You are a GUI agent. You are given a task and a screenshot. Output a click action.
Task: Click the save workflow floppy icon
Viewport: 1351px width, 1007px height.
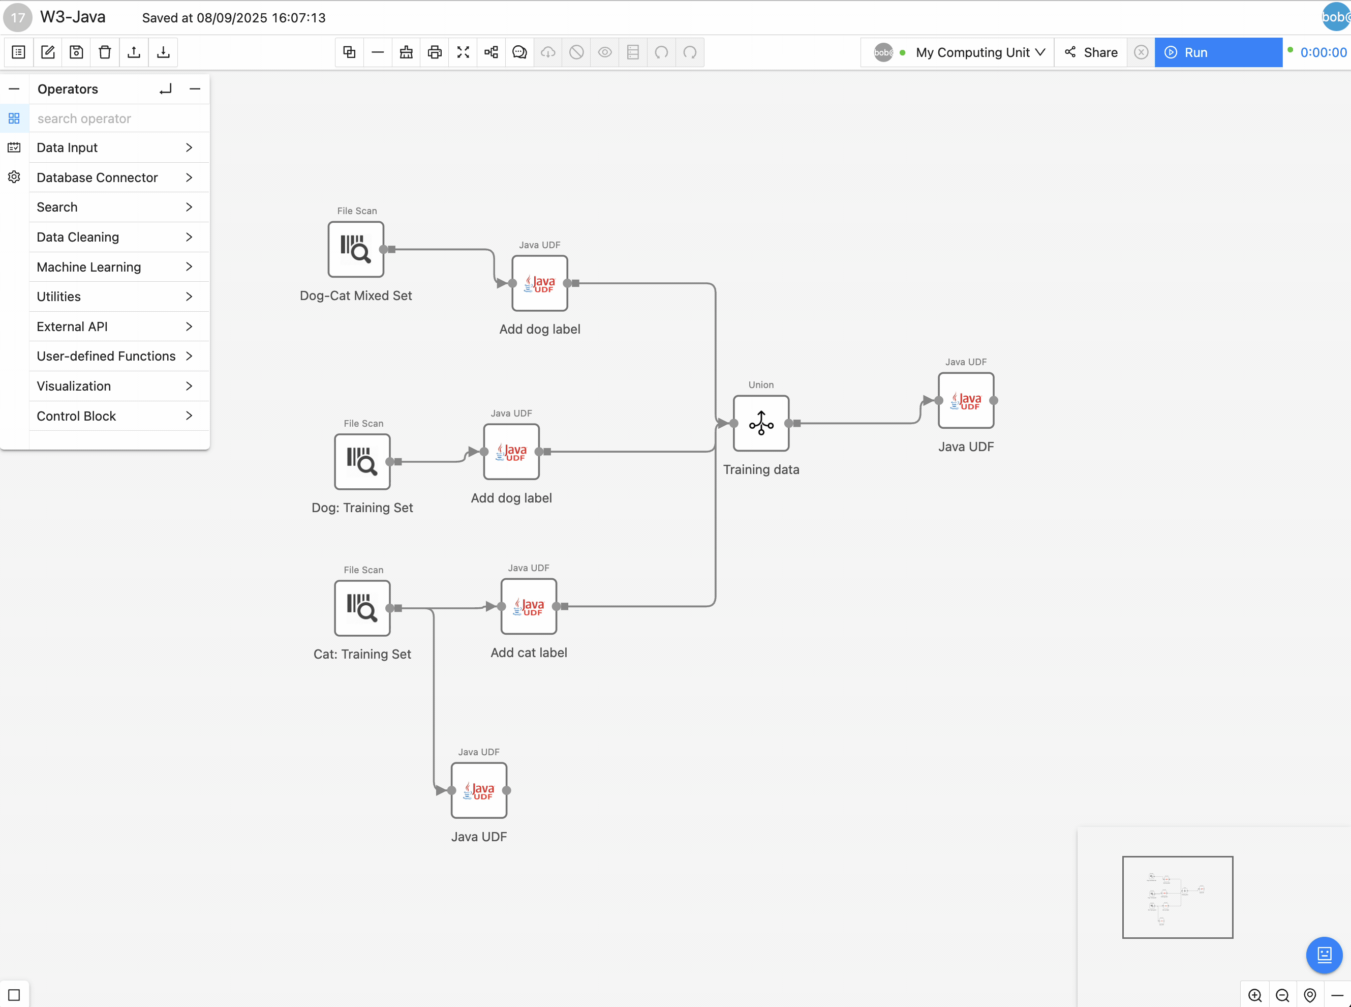click(x=76, y=52)
